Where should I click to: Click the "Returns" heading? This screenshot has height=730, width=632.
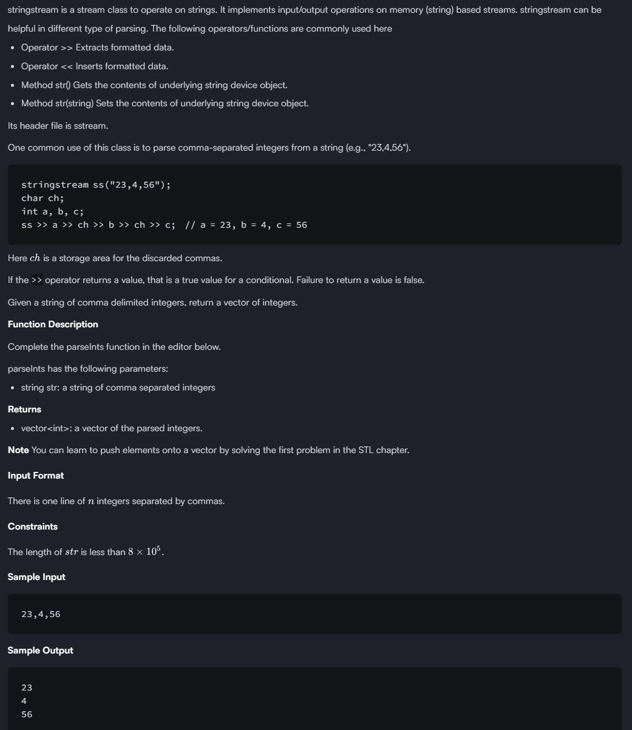coord(24,409)
